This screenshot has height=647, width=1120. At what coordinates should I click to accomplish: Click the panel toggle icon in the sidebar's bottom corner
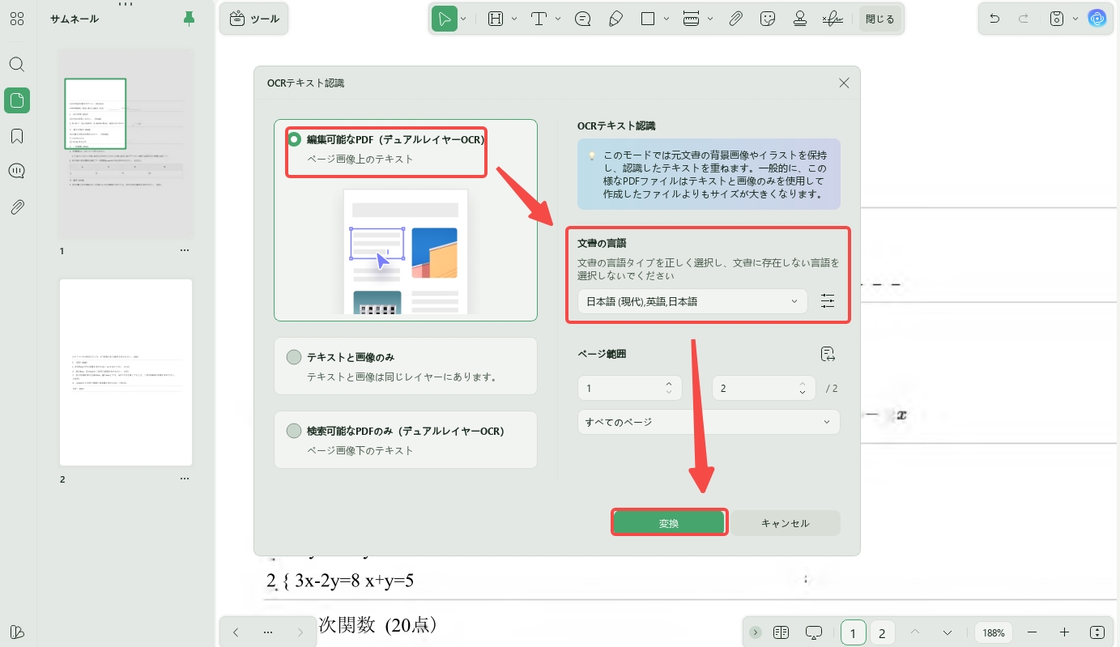point(17,632)
